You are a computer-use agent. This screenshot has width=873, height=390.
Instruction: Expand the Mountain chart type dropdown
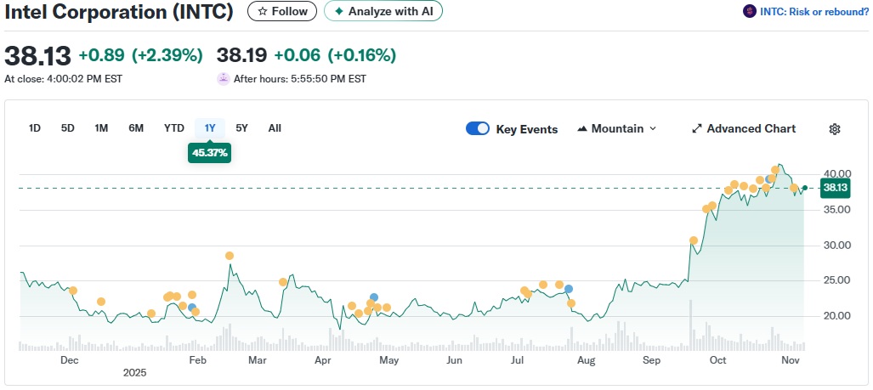pos(653,129)
